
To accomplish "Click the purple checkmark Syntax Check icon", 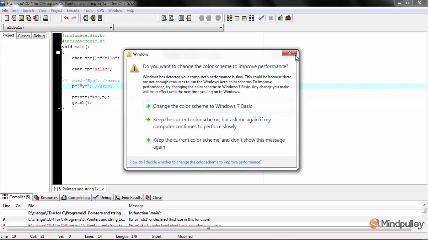I will click(261, 18).
